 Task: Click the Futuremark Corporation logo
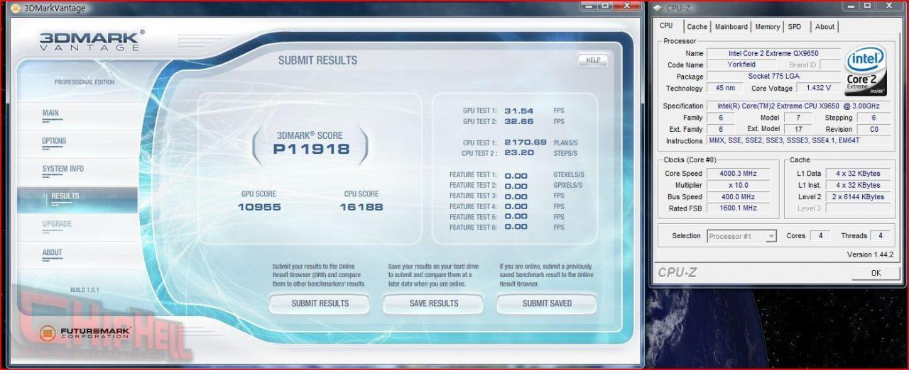point(85,332)
